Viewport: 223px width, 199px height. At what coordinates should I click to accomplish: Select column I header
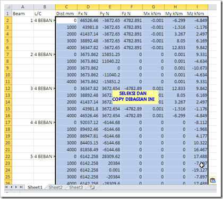197,7
